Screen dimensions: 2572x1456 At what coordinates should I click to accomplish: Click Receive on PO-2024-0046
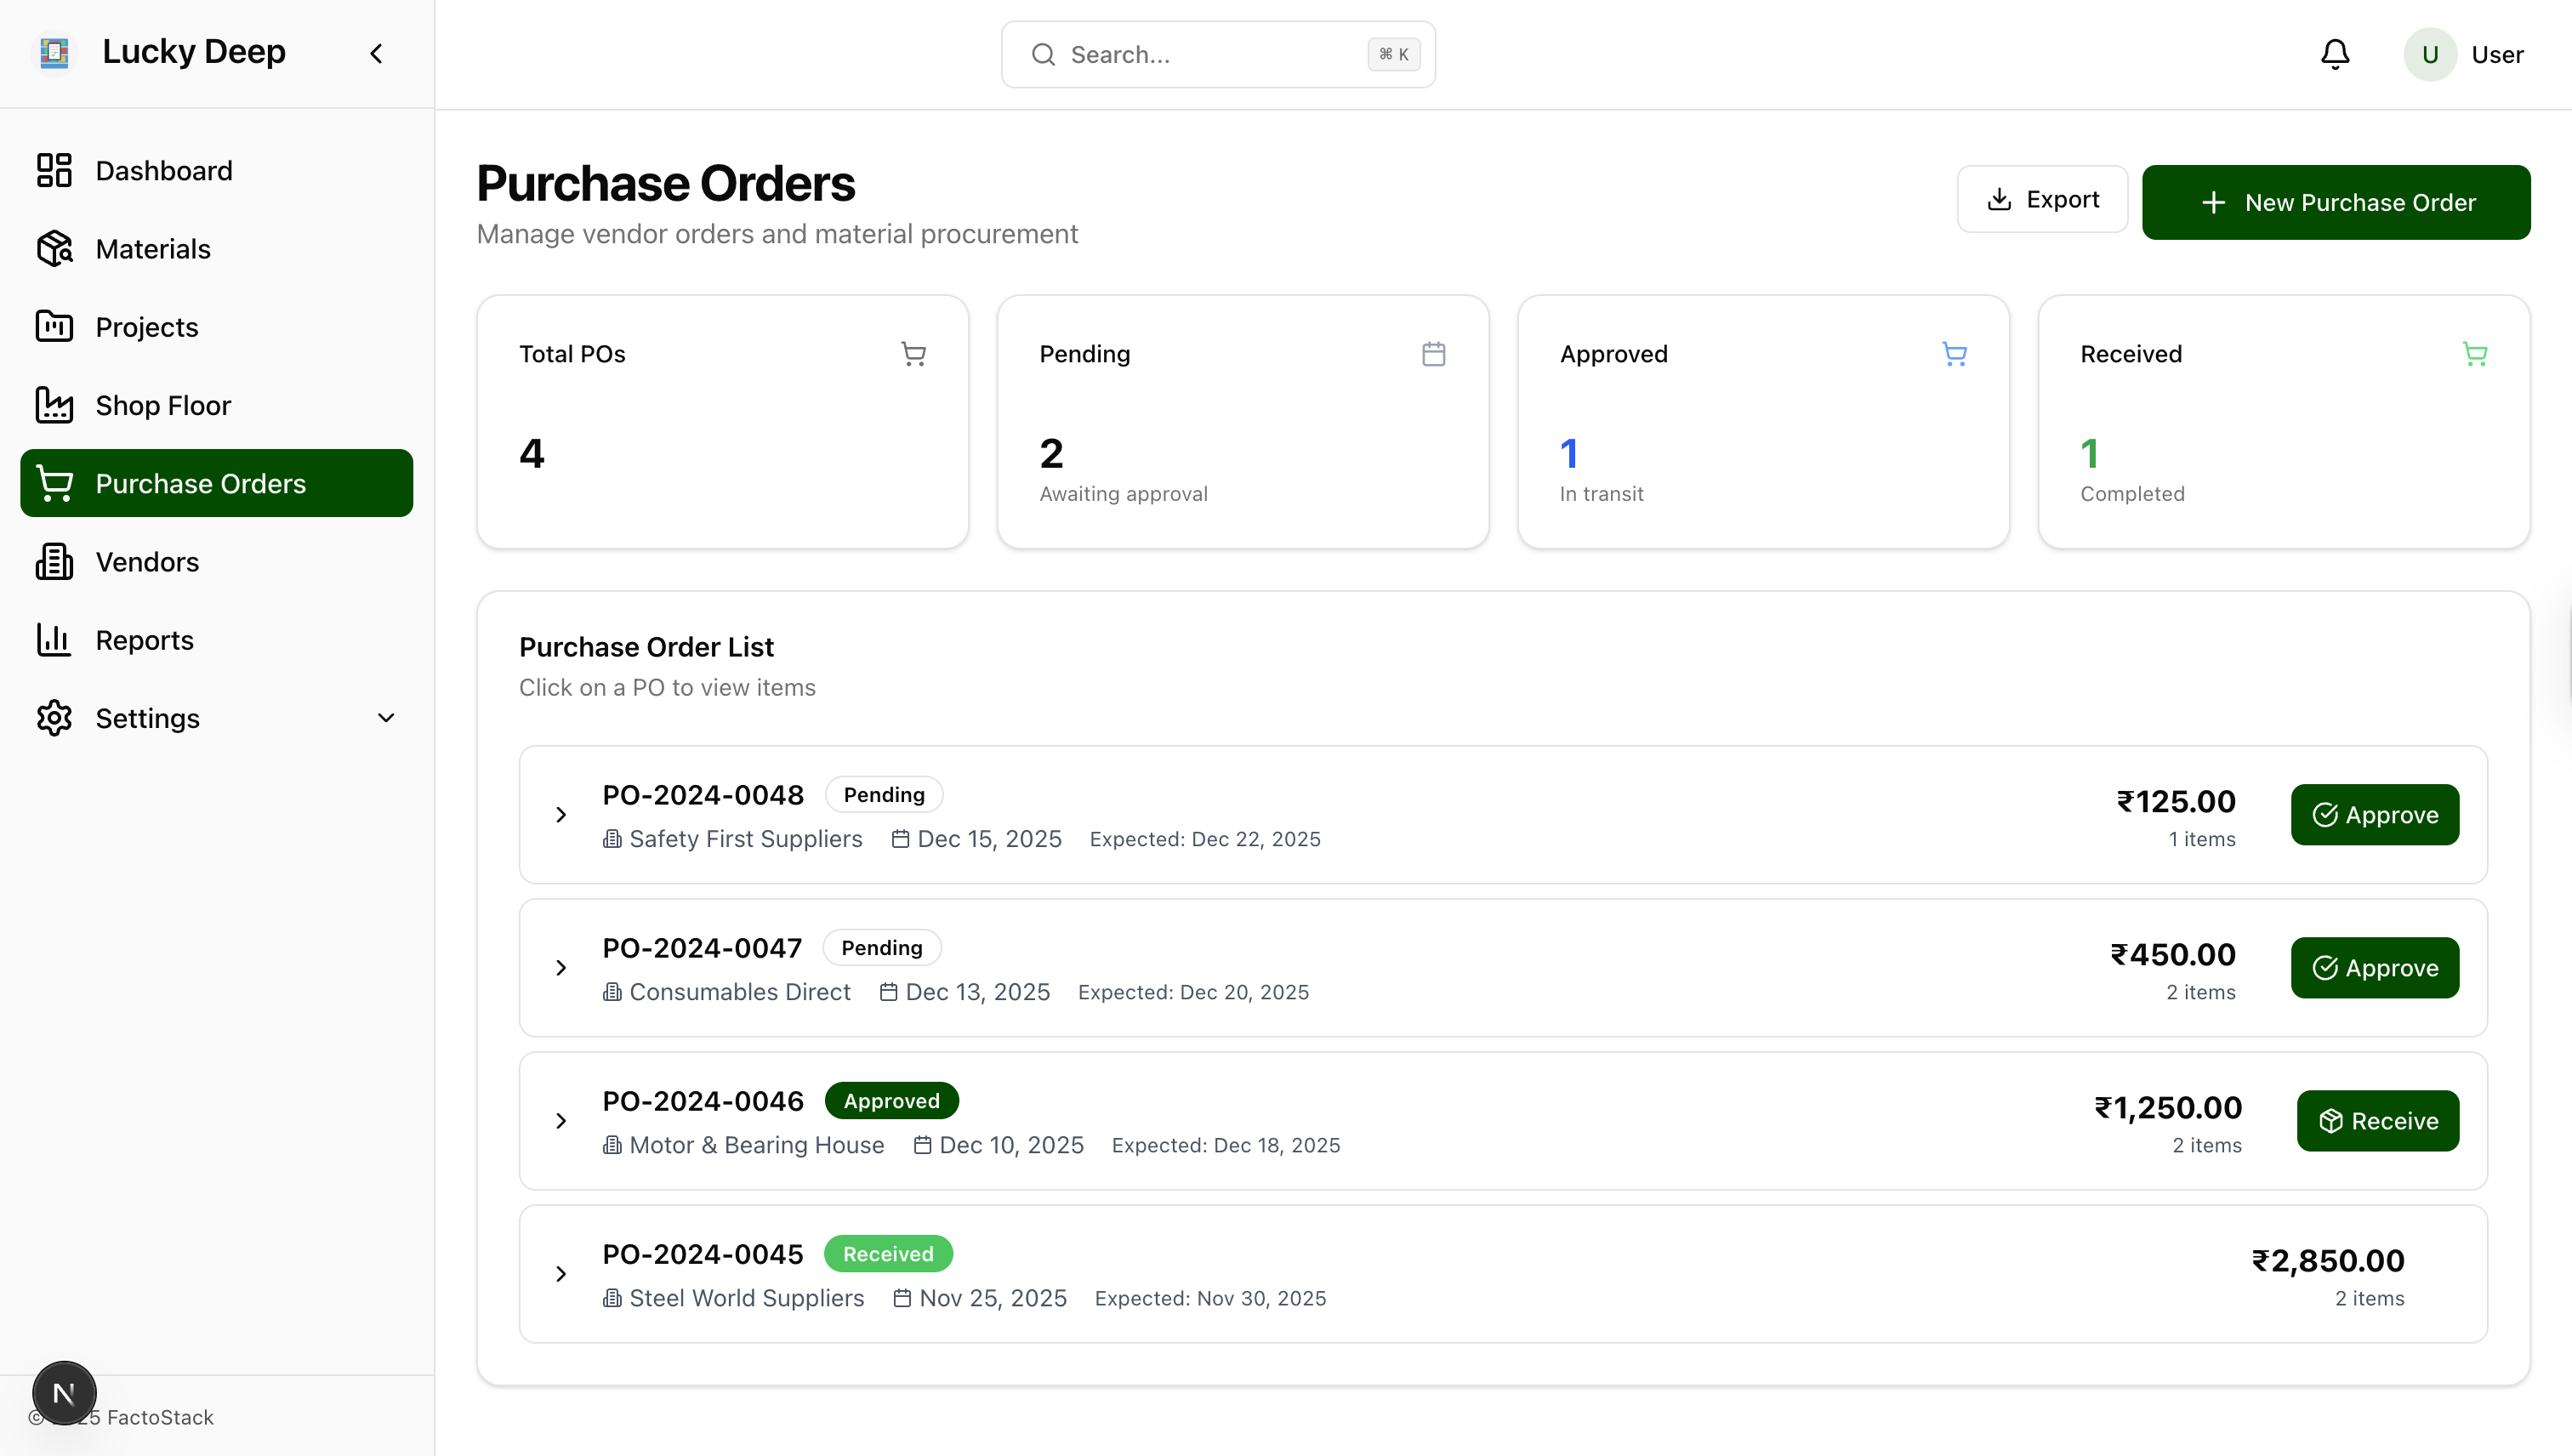pos(2377,1120)
